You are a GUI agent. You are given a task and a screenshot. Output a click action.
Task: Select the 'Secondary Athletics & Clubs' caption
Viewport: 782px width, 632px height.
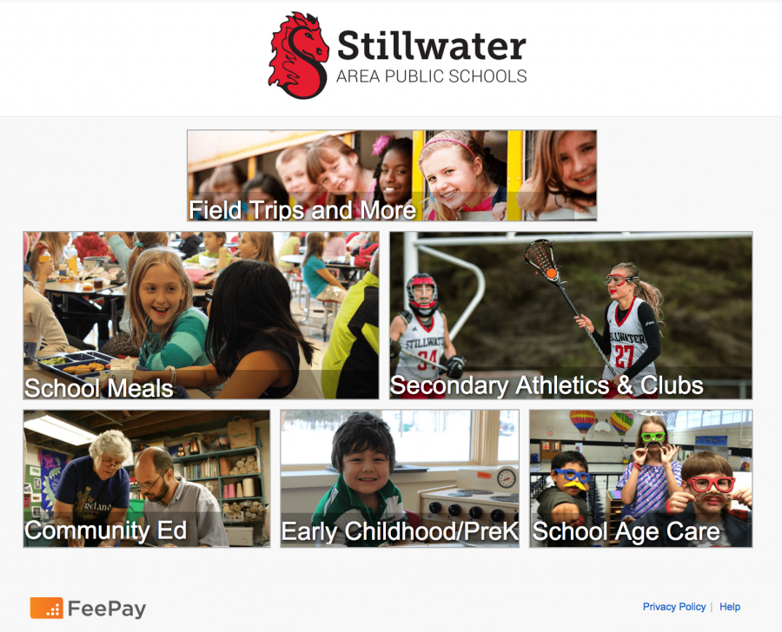click(x=547, y=385)
